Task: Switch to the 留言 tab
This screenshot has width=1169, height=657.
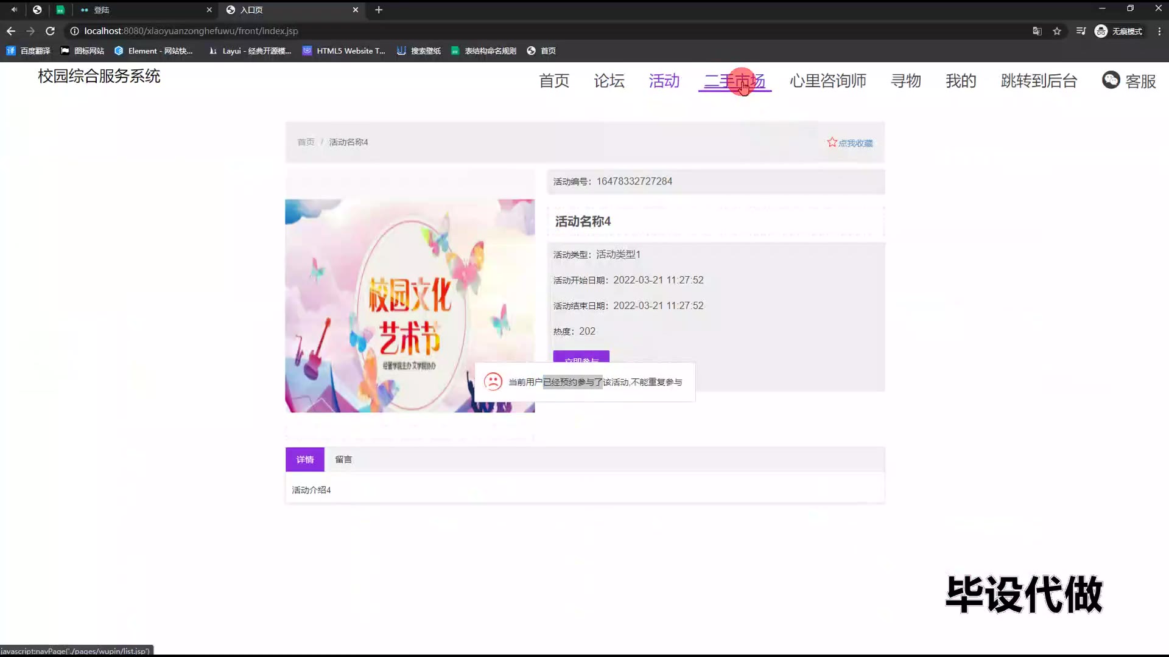Action: point(343,460)
